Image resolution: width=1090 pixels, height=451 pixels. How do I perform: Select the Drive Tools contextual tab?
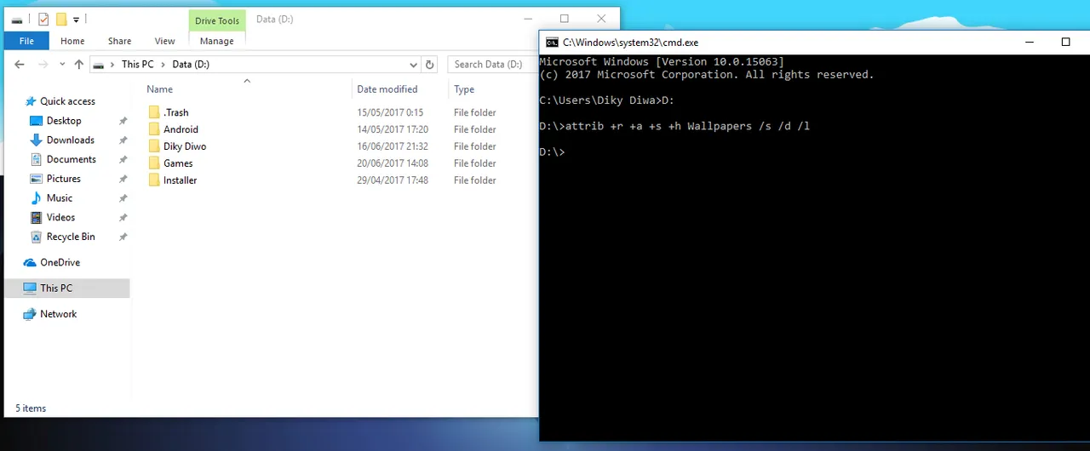[x=217, y=20]
